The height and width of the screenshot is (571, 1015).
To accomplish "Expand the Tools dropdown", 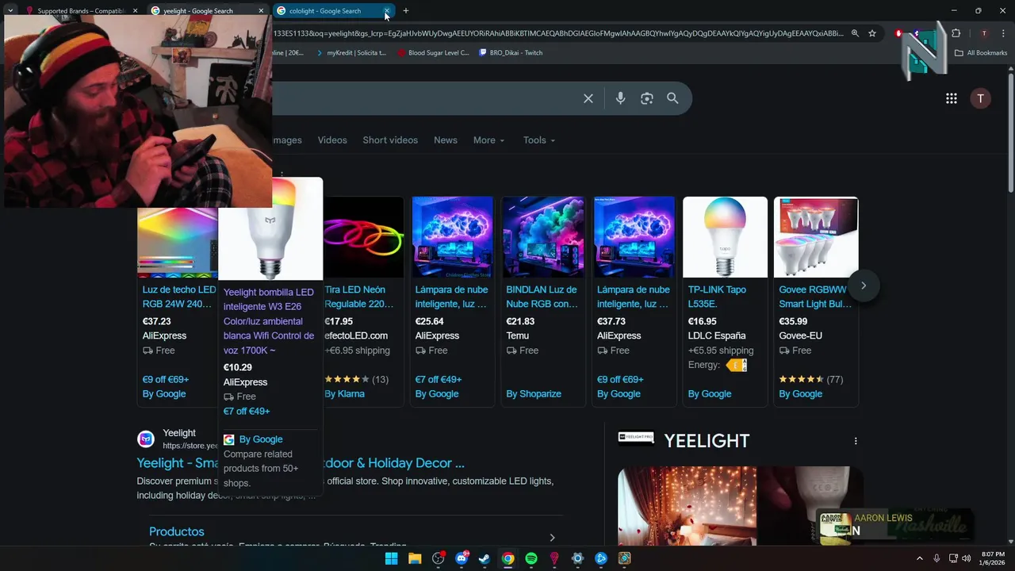I will pos(539,140).
